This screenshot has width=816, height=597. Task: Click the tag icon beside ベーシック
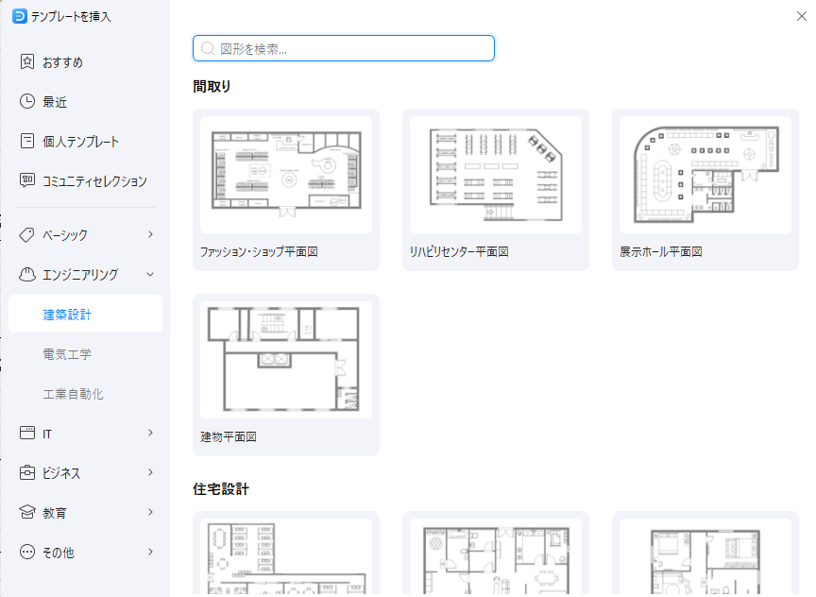point(27,235)
